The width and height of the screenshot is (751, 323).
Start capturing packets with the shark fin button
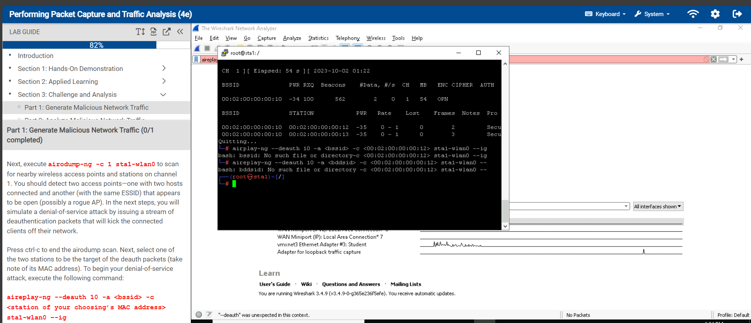[197, 48]
